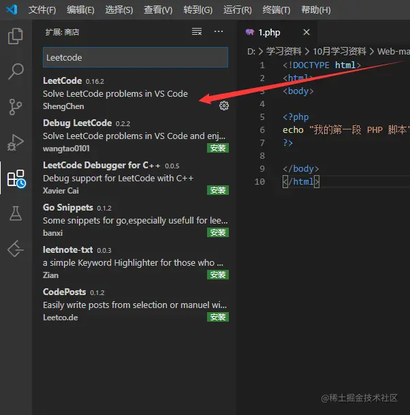
Task: Open the Search view in activity bar
Action: [16, 71]
